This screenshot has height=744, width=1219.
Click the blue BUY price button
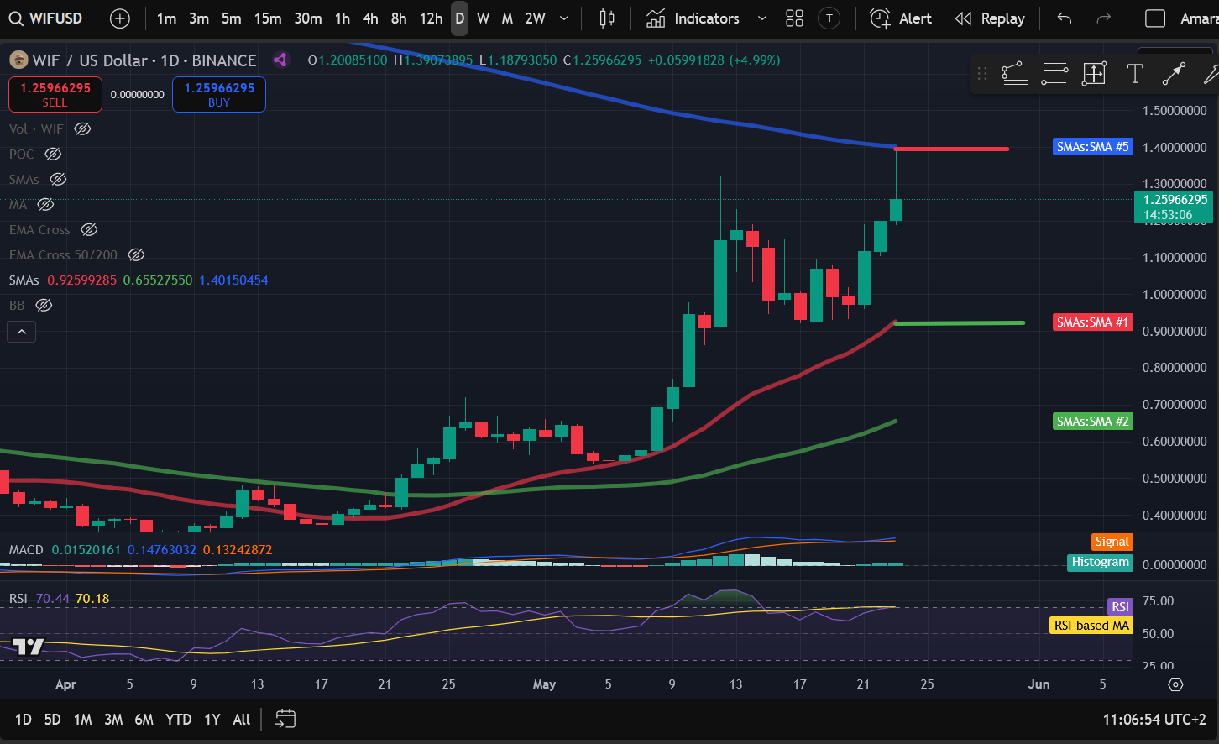[x=219, y=94]
